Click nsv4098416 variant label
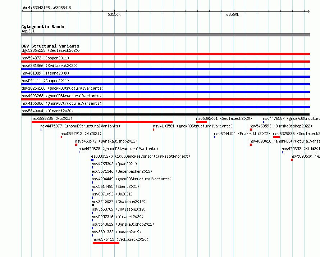The height and width of the screenshot is (257, 320). click(x=285, y=141)
